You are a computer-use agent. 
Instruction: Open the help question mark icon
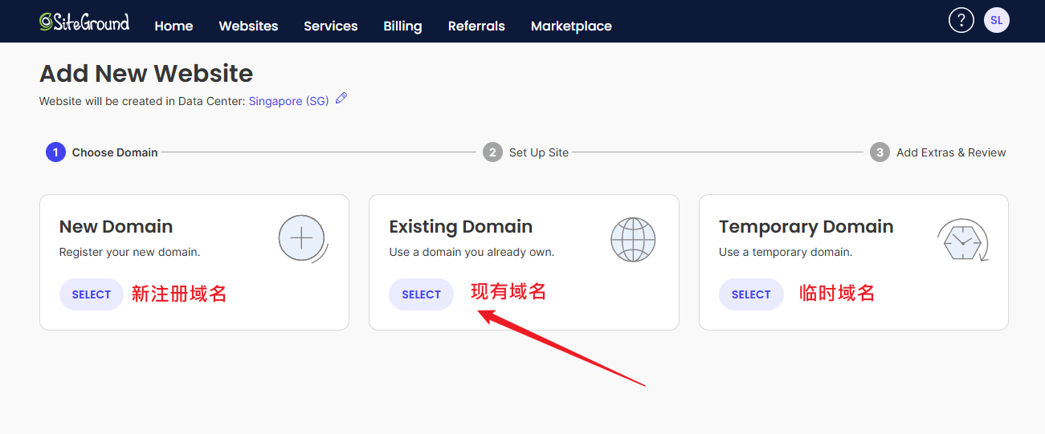961,21
